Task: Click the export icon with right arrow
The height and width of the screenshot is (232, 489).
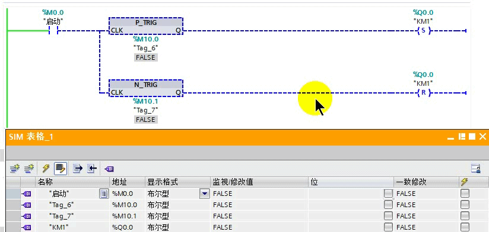Action: tap(77, 169)
